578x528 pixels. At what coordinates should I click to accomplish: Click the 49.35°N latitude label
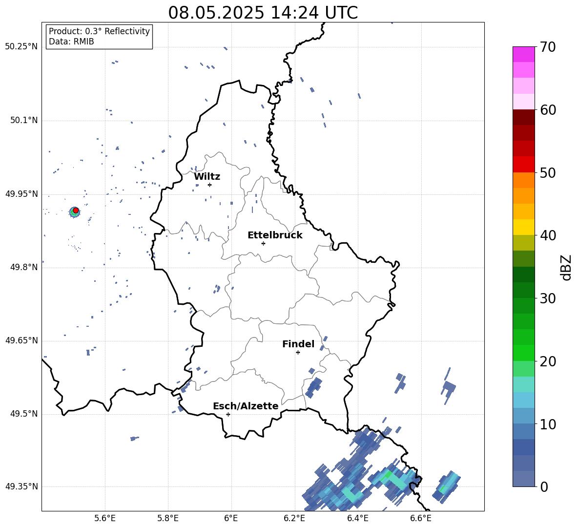point(21,486)
